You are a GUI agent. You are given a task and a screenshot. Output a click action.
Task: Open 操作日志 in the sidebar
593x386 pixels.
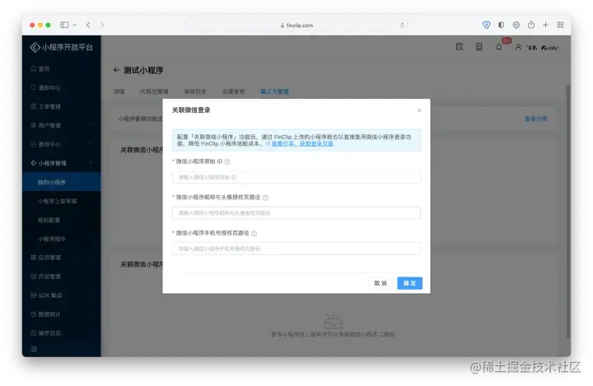point(45,333)
